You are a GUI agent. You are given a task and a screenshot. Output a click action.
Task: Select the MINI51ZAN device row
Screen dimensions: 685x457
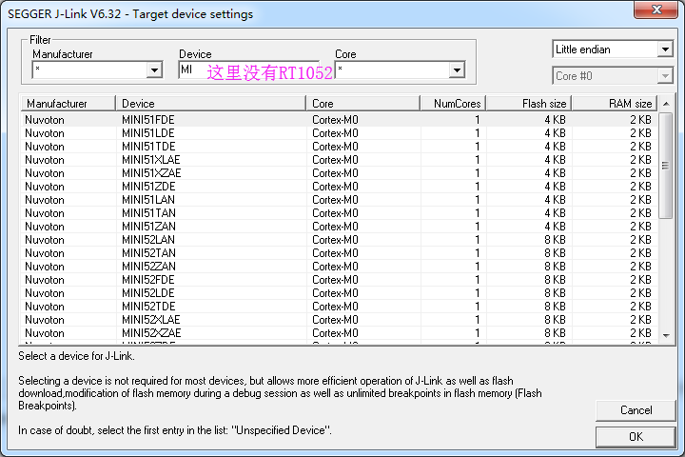click(339, 227)
